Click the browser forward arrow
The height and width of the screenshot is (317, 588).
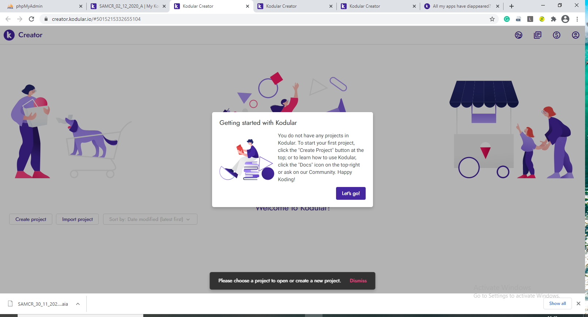pos(20,19)
